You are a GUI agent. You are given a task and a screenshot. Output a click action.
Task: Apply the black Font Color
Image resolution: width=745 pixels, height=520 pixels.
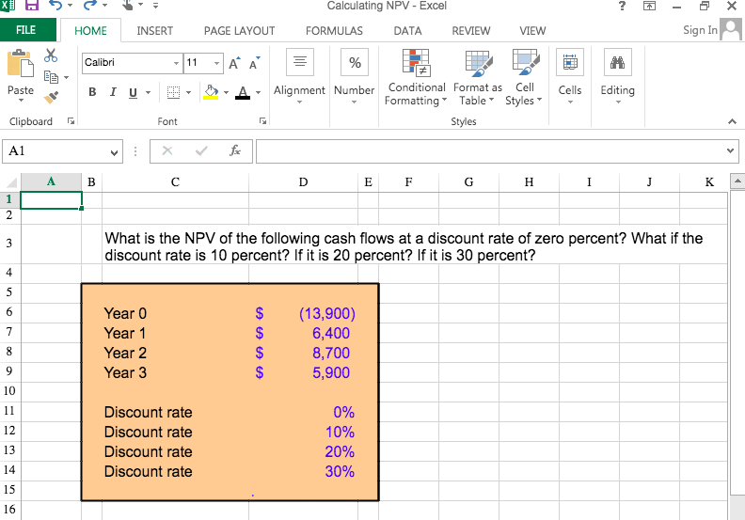[243, 92]
